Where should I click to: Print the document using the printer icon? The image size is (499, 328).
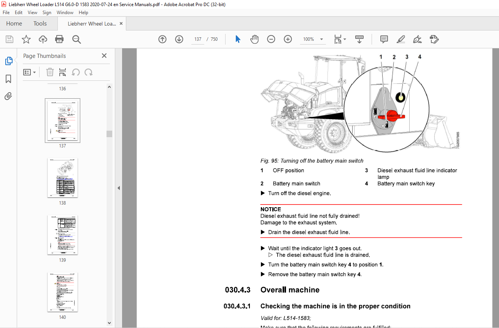(x=59, y=39)
